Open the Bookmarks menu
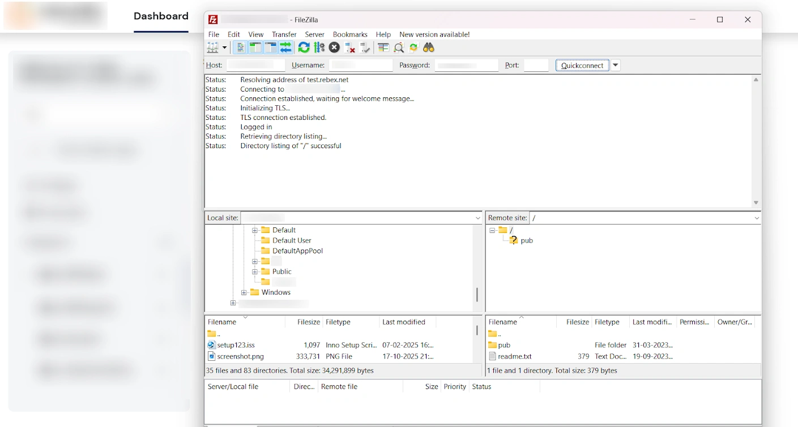The height and width of the screenshot is (427, 798). [349, 34]
